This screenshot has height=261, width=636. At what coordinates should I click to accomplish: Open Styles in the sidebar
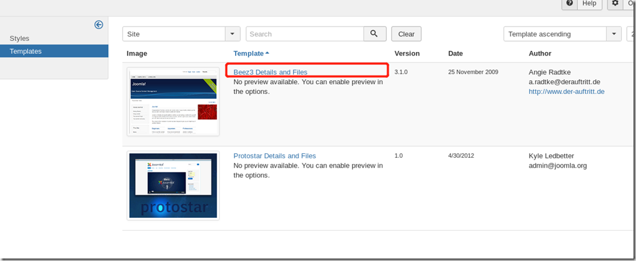19,38
